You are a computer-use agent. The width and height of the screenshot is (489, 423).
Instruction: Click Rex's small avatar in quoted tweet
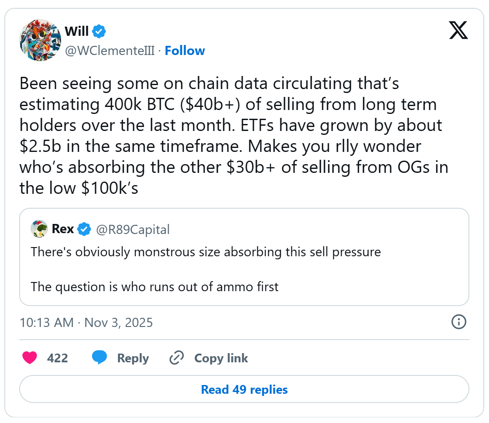[x=39, y=229]
